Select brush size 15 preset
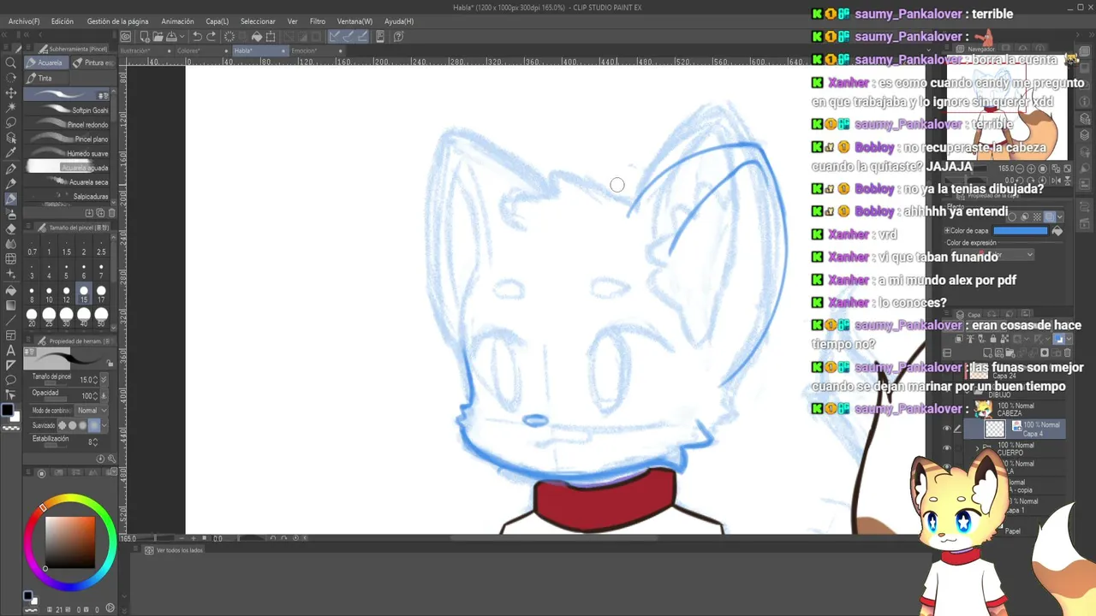Viewport: 1096px width, 616px height. [x=84, y=294]
